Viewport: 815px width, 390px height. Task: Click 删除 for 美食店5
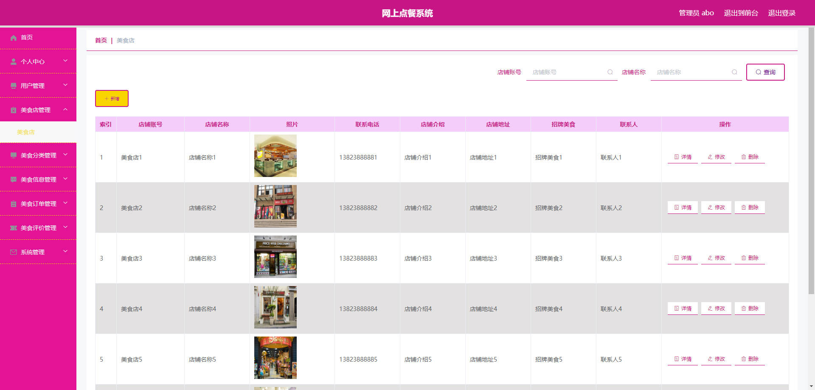(750, 359)
